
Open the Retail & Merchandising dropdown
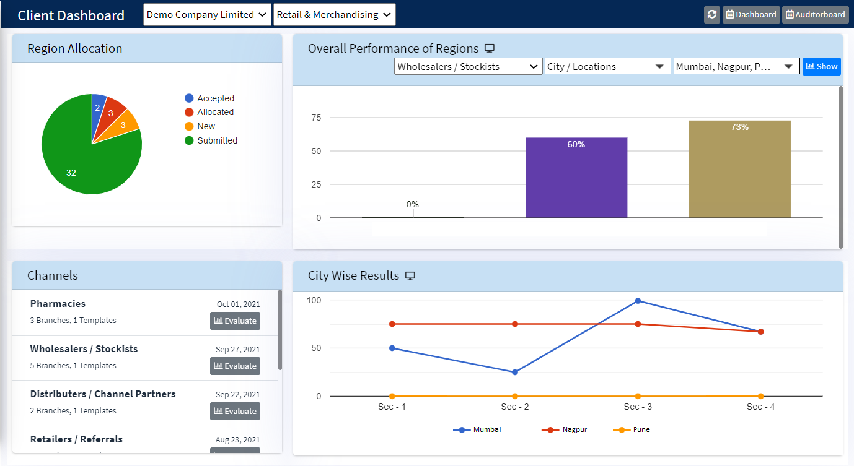click(x=334, y=15)
